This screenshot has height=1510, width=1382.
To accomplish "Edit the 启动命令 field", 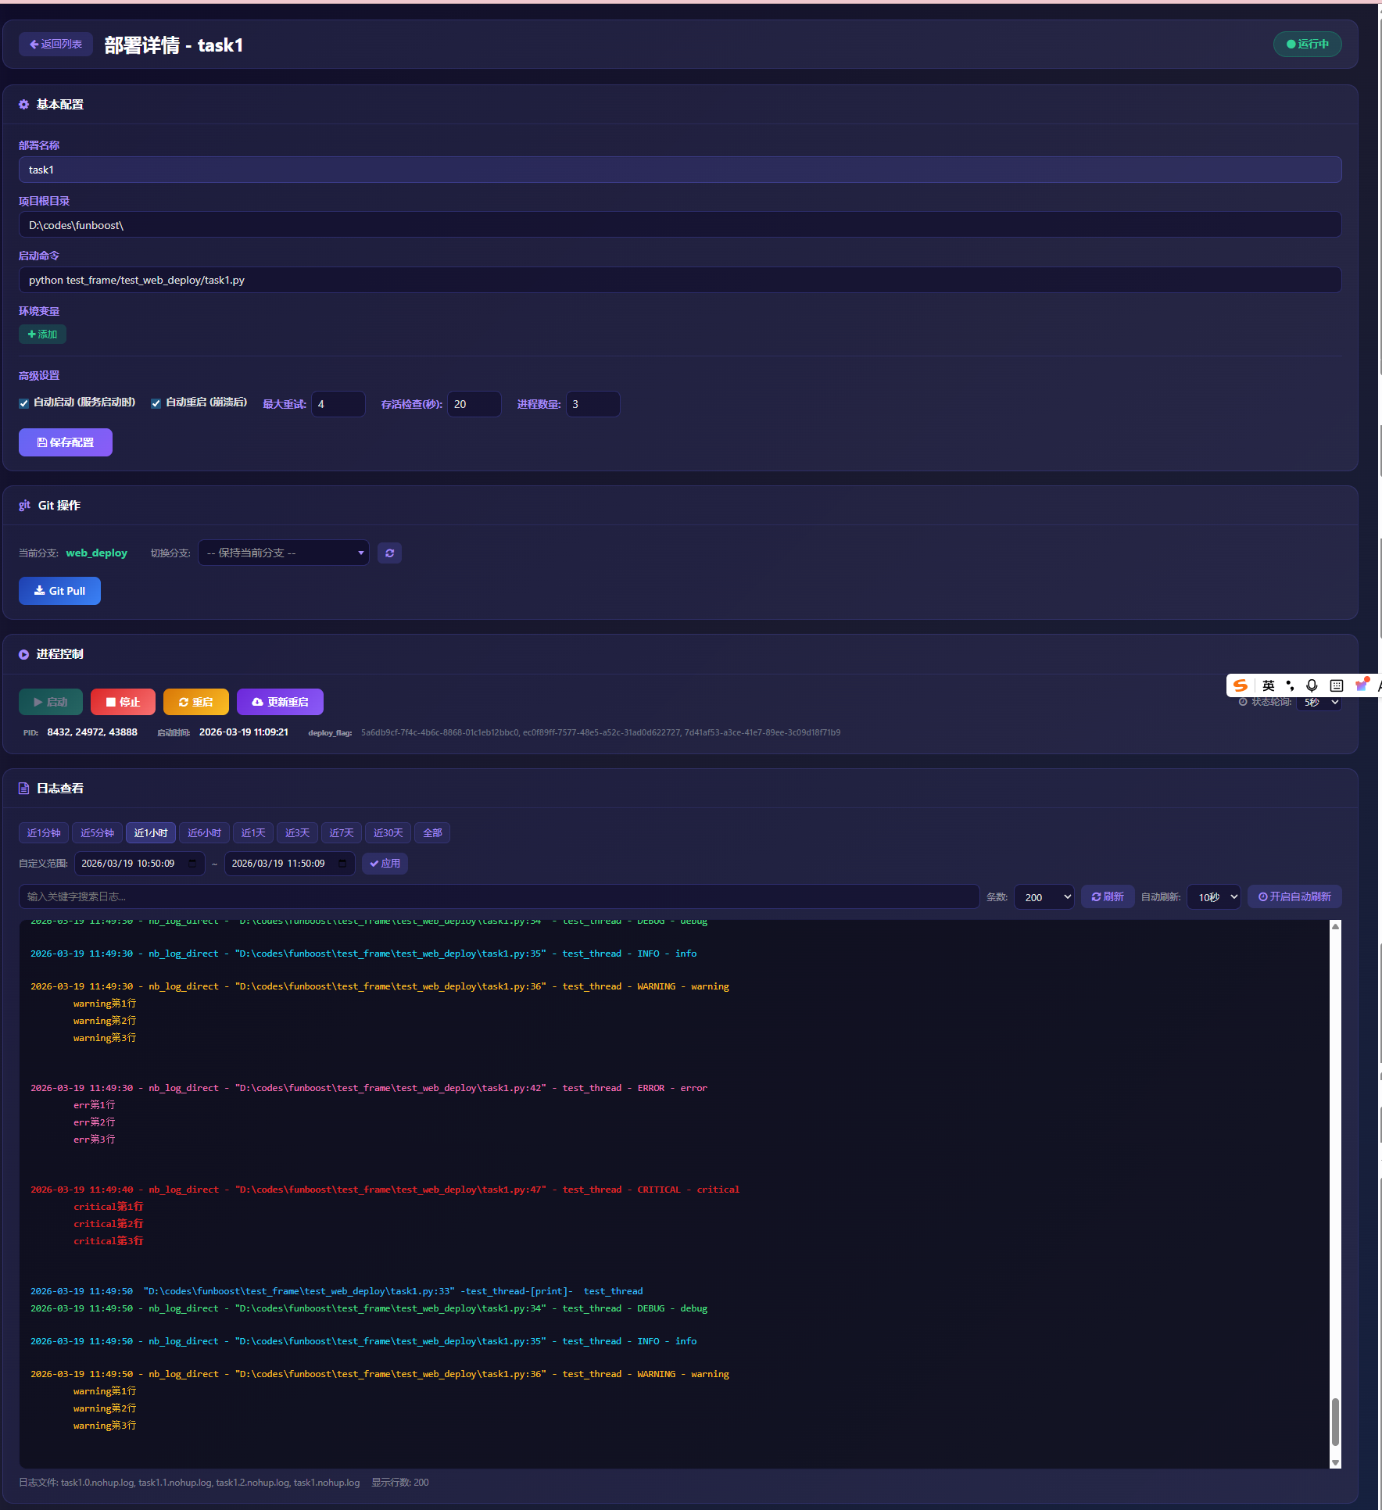I will [x=680, y=280].
